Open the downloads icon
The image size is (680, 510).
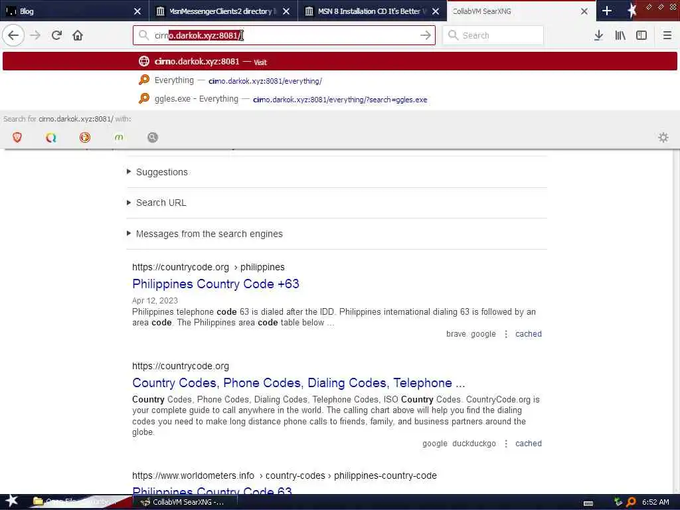[598, 35]
